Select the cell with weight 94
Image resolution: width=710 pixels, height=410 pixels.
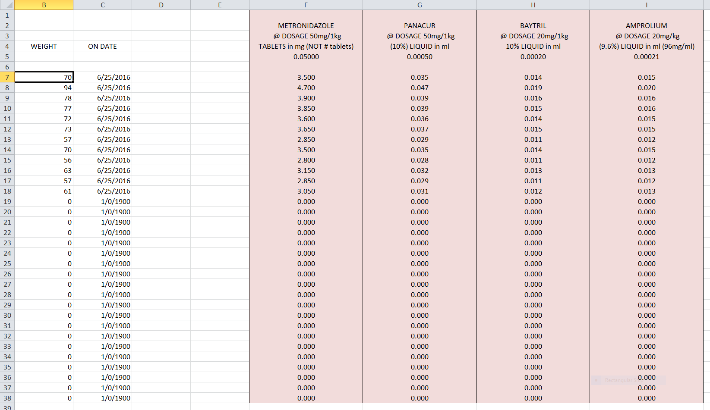[44, 88]
